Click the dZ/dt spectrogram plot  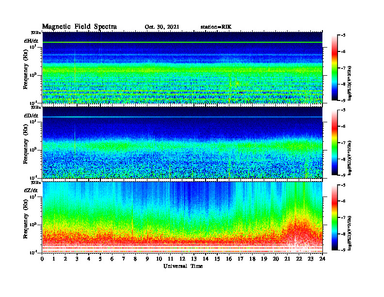click(182, 217)
